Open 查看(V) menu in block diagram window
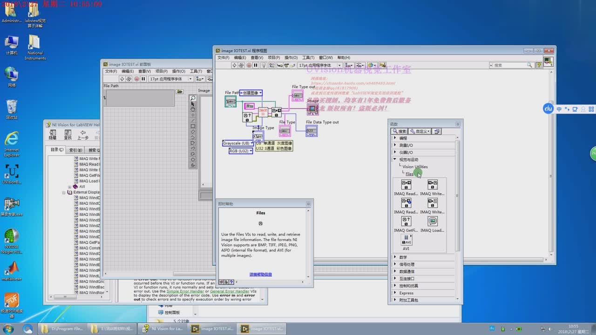Image resolution: width=596 pixels, height=335 pixels. click(257, 58)
